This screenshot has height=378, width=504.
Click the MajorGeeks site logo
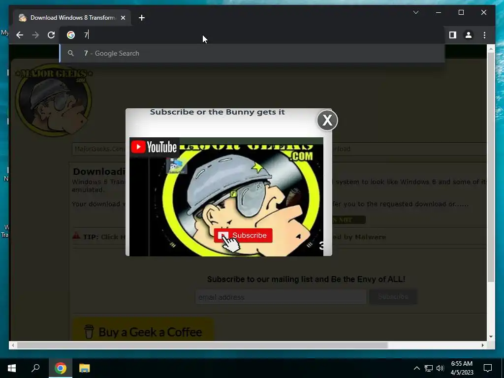(54, 101)
